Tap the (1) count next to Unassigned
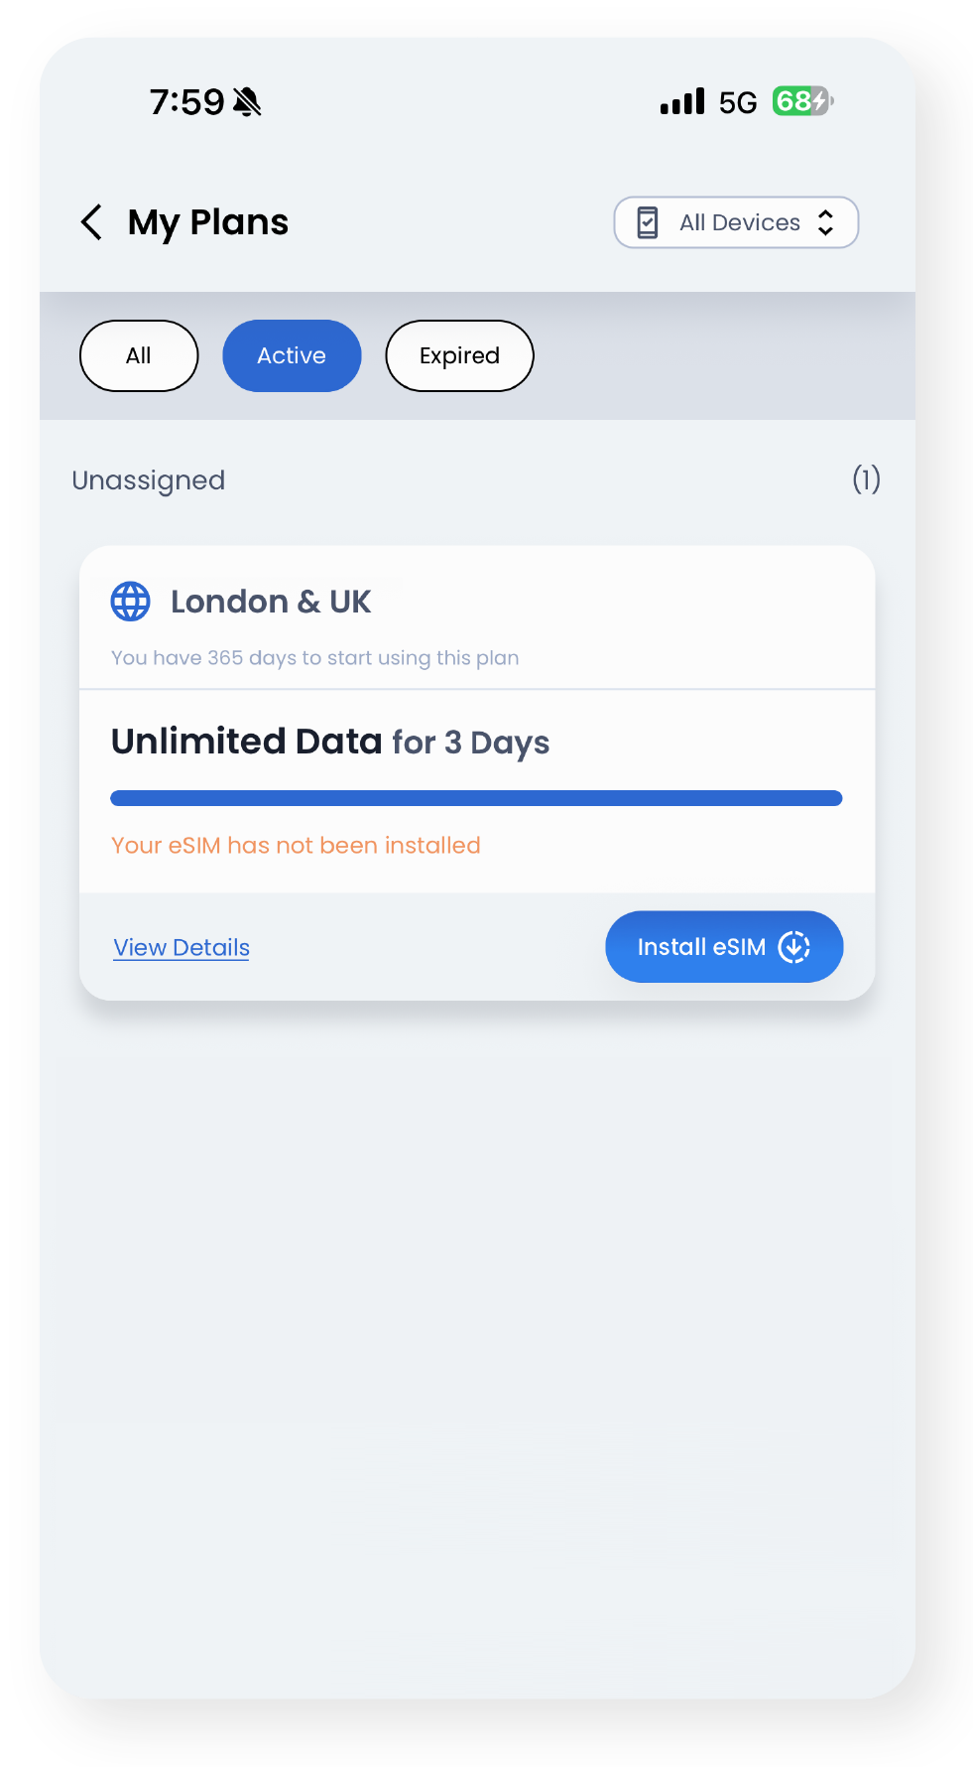This screenshot has width=973, height=1767. click(867, 480)
